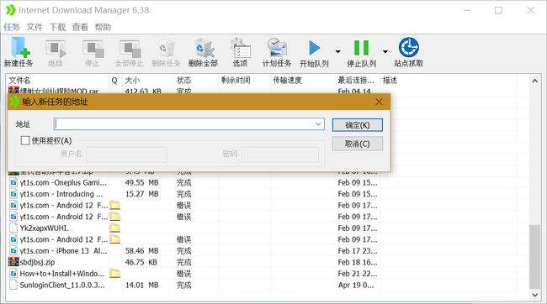Click queue folder icon in Yk2xapxWUHI. row

point(114,228)
